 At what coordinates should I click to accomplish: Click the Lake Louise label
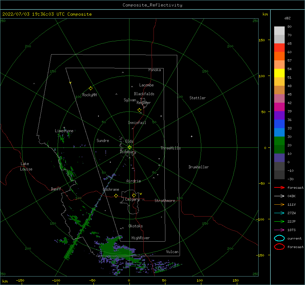pyautogui.click(x=26, y=166)
